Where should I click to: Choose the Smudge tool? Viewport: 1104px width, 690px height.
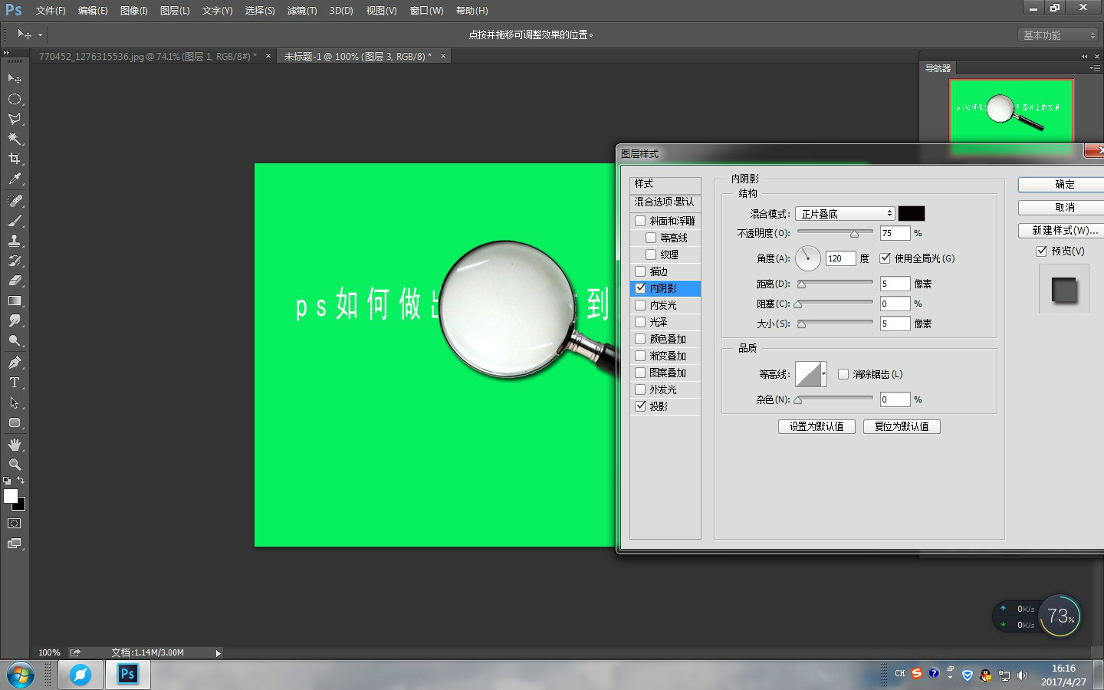coord(15,320)
